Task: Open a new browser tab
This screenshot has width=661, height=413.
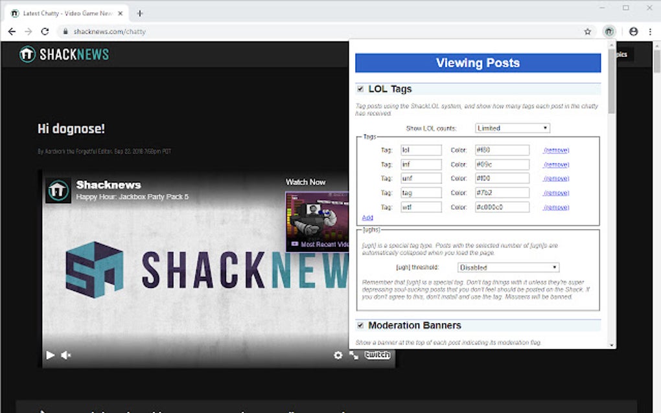Action: (x=140, y=14)
